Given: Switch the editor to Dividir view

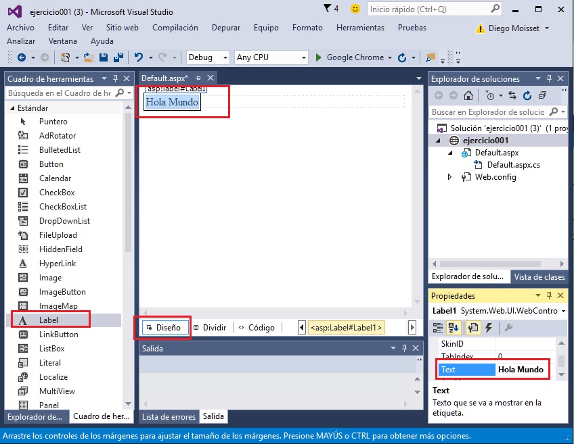Looking at the screenshot, I should pyautogui.click(x=210, y=328).
